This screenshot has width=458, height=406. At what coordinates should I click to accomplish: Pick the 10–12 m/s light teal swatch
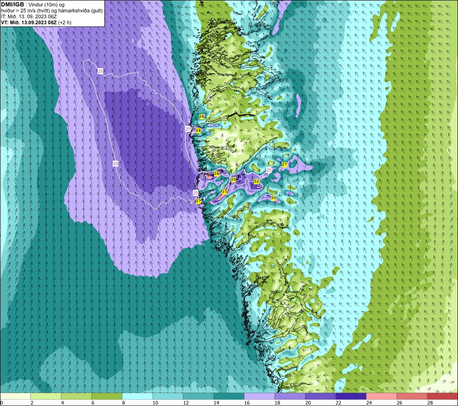[x=168, y=396]
